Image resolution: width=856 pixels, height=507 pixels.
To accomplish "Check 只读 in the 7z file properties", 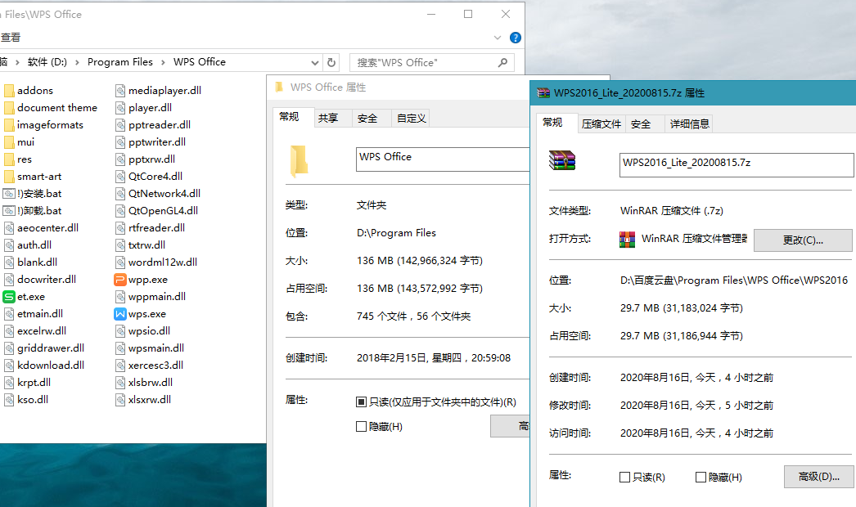I will 625,478.
